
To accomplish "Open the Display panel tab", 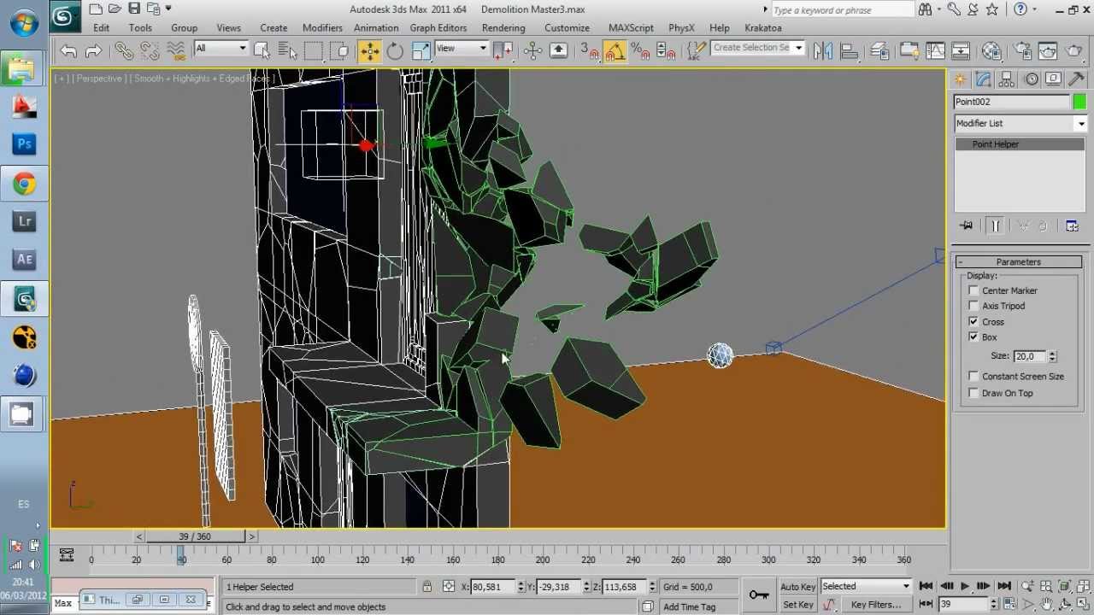I will click(1054, 79).
